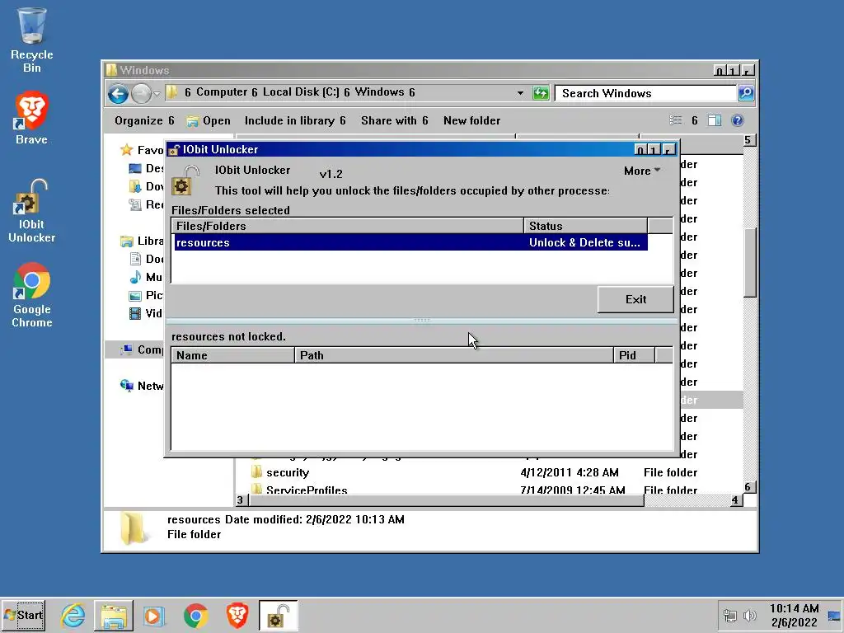This screenshot has height=633, width=844.
Task: Click the Change your view icon
Action: tap(676, 120)
